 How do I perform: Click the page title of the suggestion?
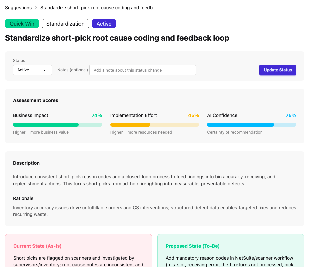[117, 38]
